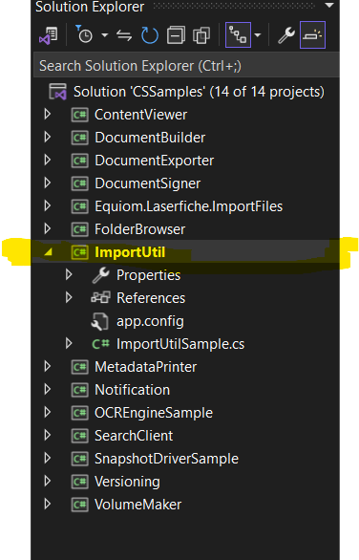This screenshot has height=560, width=359.
Task: Click the Pending Changes Filter clock icon
Action: coord(84,34)
